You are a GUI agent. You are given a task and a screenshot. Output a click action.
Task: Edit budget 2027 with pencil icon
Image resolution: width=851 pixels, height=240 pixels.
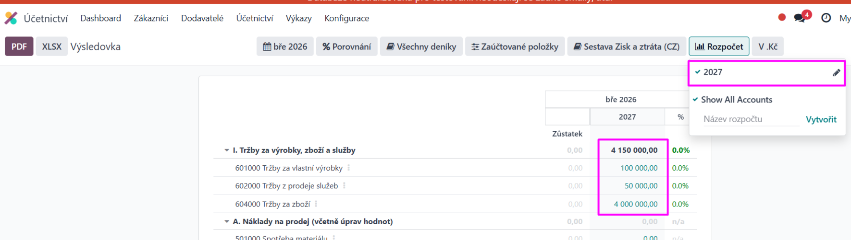click(836, 72)
